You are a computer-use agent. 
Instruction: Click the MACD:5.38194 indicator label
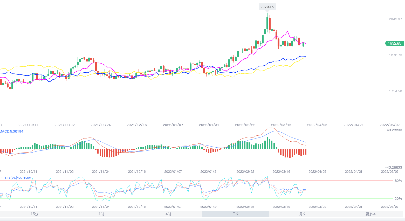pyautogui.click(x=12, y=132)
